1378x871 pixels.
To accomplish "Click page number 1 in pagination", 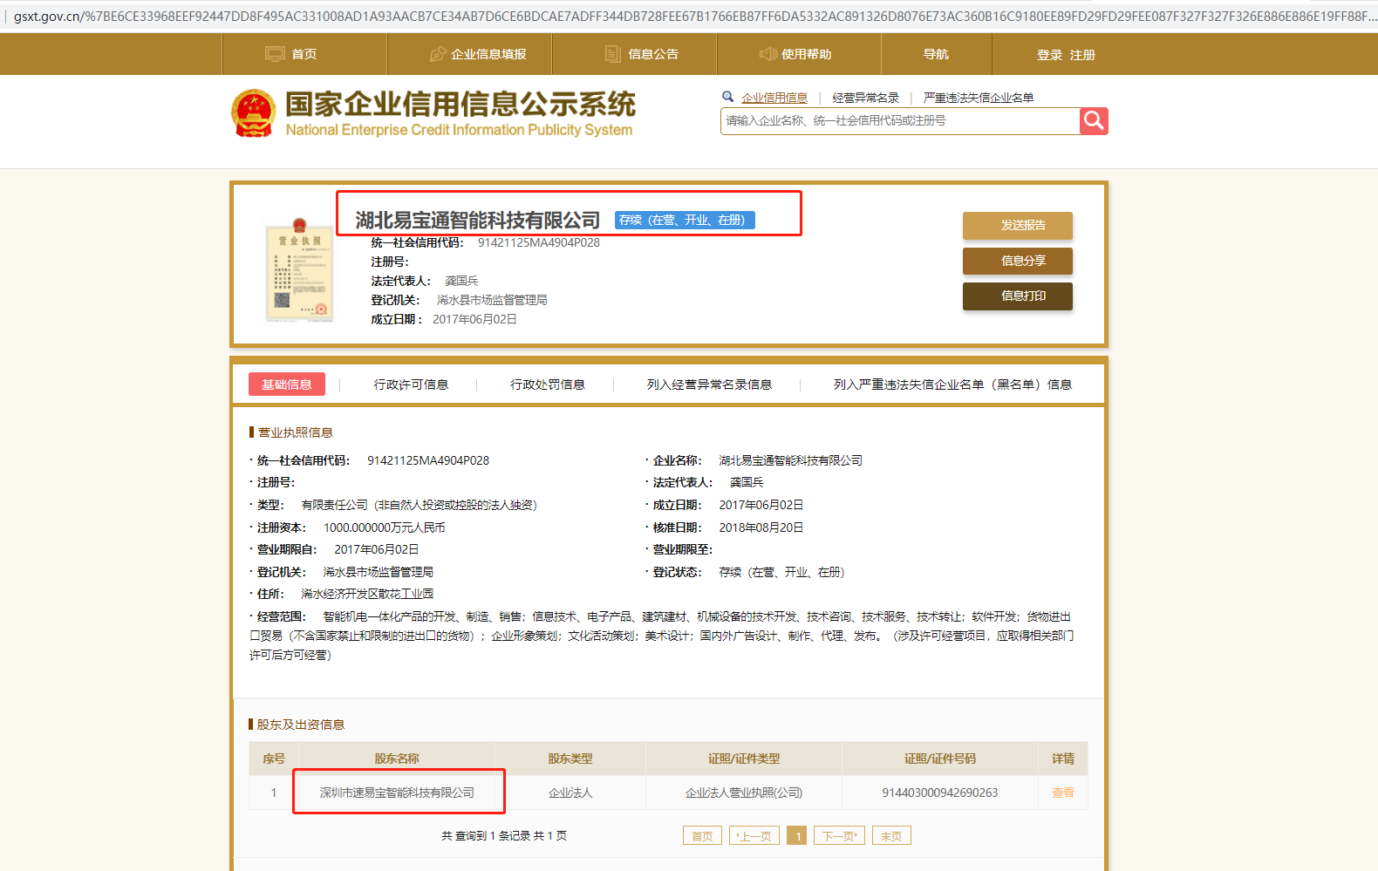I will pos(797,836).
